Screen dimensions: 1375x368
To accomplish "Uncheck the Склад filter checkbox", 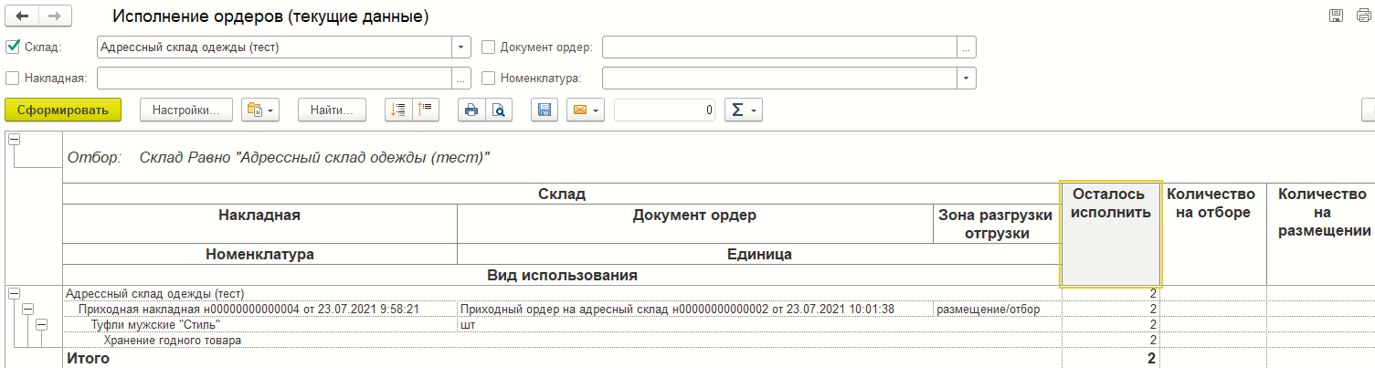I will click(x=13, y=47).
